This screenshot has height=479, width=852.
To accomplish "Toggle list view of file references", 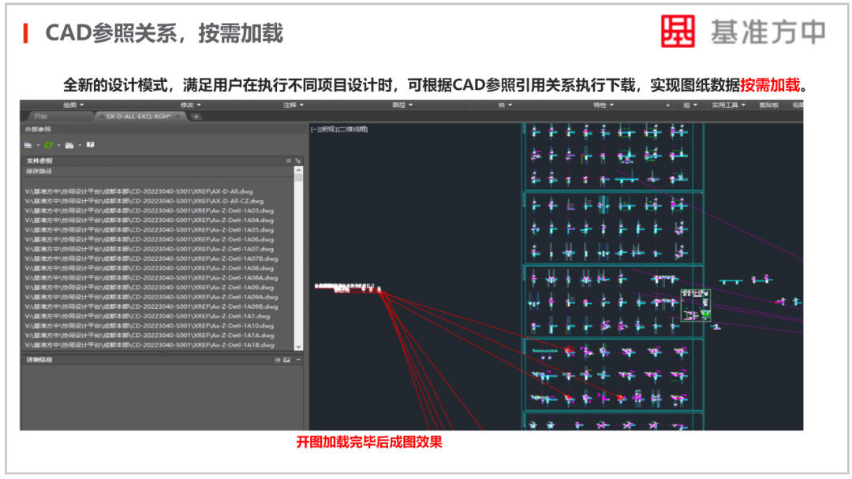I will click(290, 160).
